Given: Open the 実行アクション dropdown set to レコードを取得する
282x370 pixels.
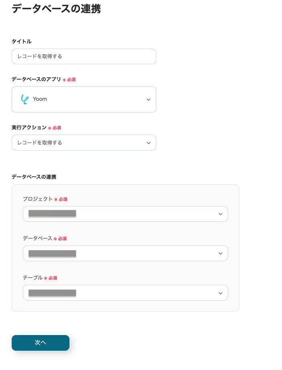Looking at the screenshot, I should click(x=84, y=143).
